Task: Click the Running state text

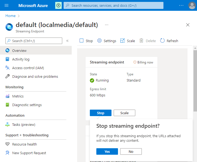Action: pos(102,80)
